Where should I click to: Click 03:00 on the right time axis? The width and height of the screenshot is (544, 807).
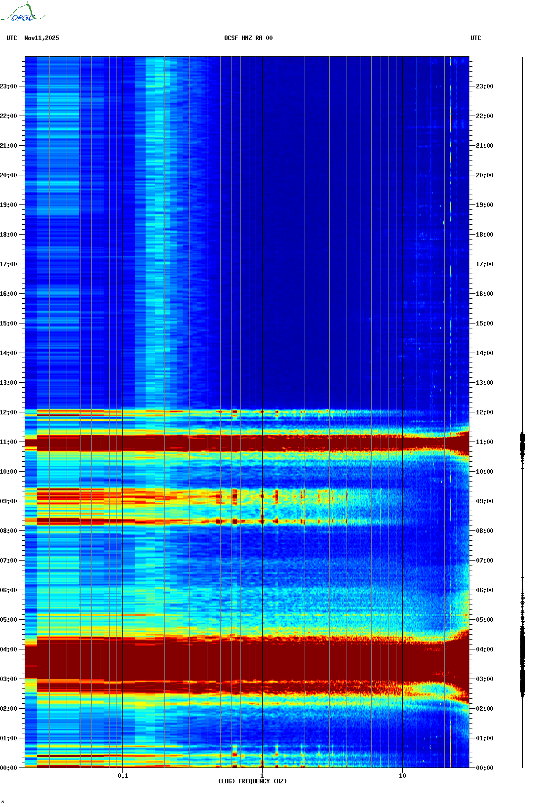tap(485, 679)
